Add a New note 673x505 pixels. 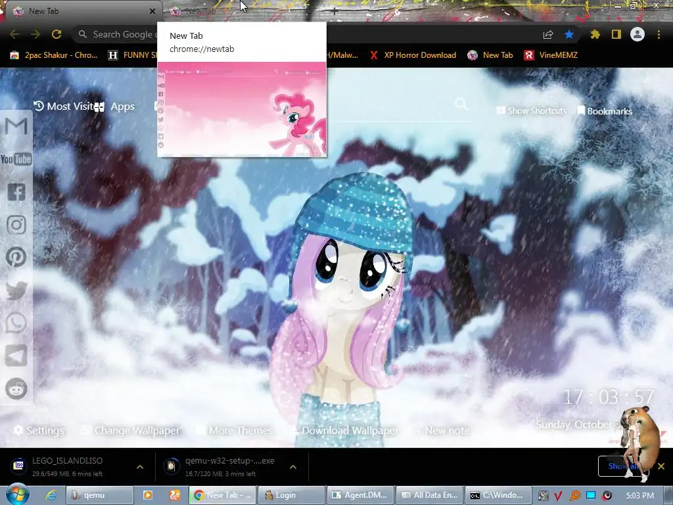[x=442, y=430]
